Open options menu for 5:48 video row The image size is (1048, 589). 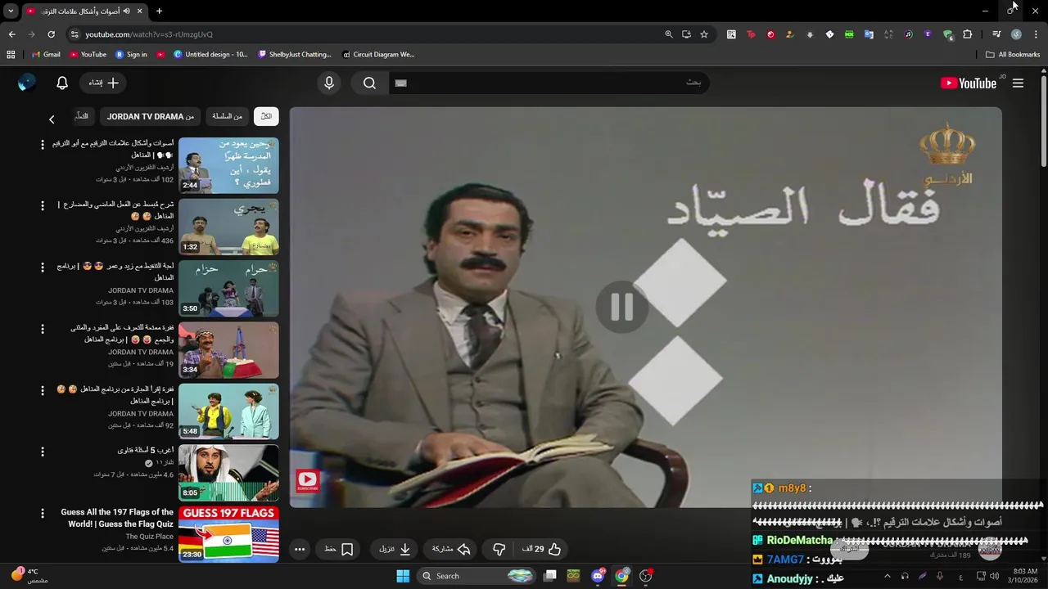tap(43, 390)
